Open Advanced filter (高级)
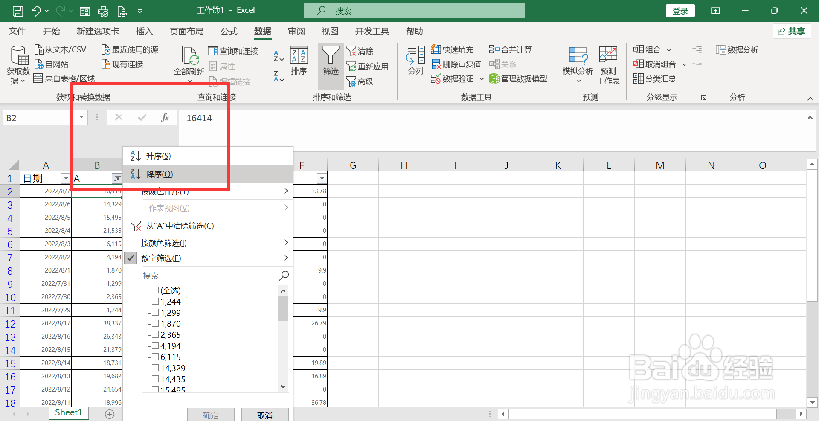The height and width of the screenshot is (421, 819). pos(360,81)
